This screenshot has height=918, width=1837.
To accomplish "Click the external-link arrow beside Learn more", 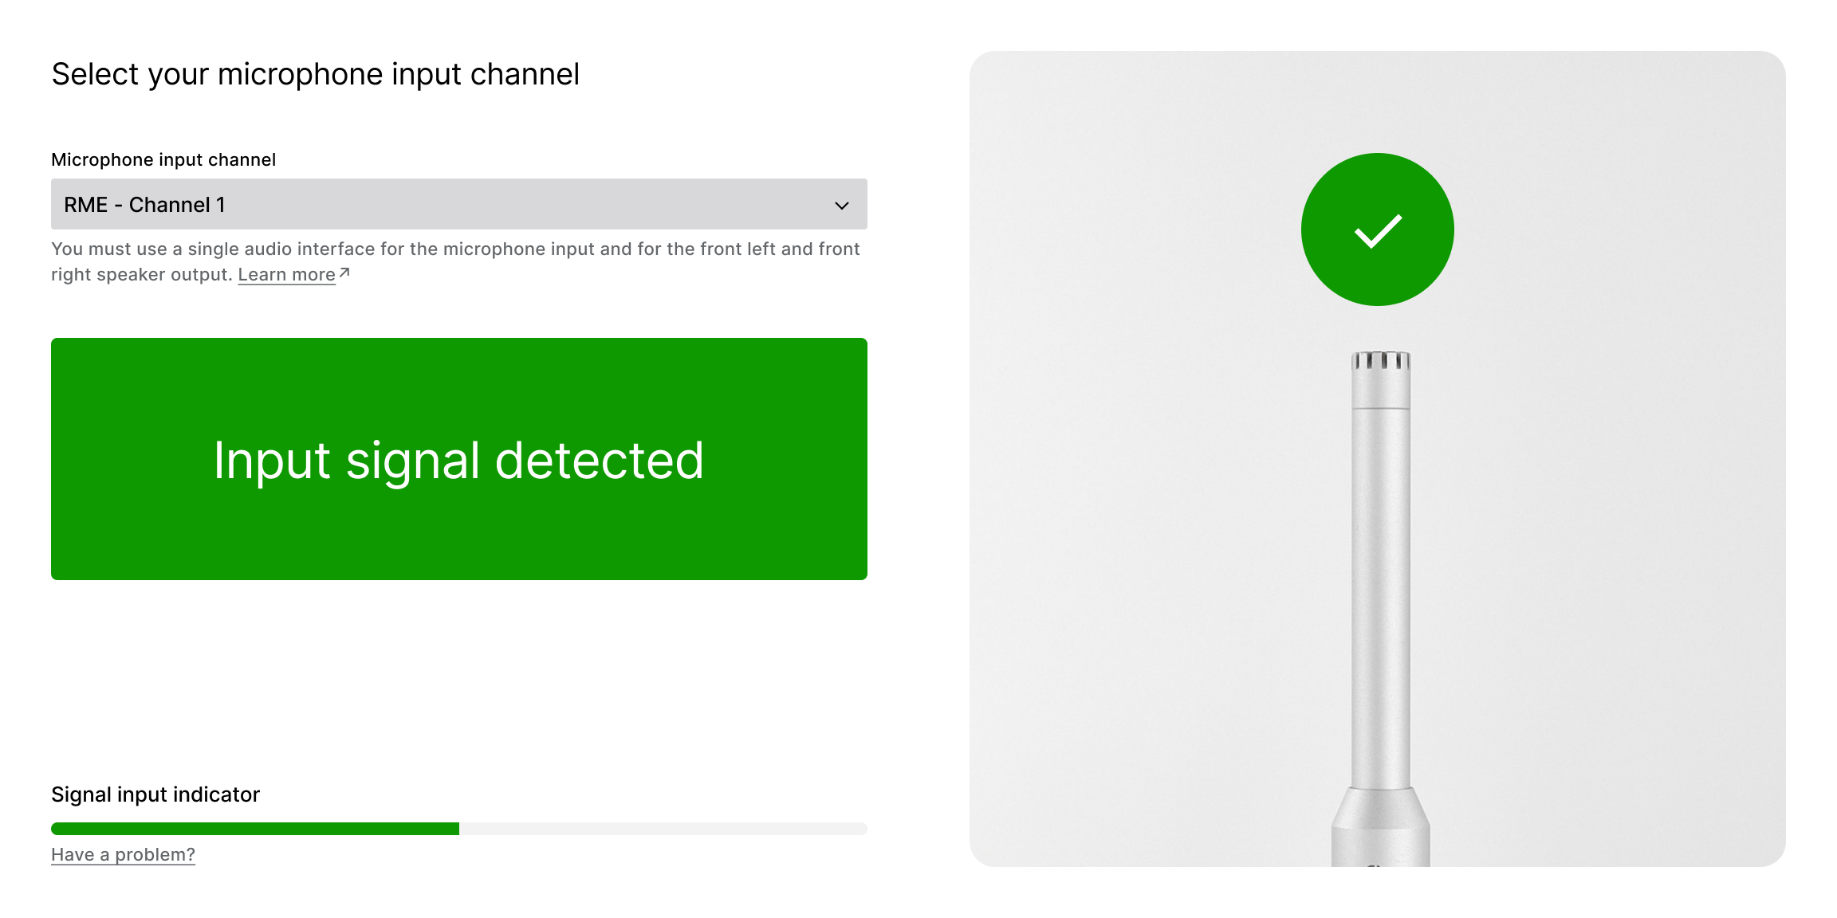I will coord(344,273).
